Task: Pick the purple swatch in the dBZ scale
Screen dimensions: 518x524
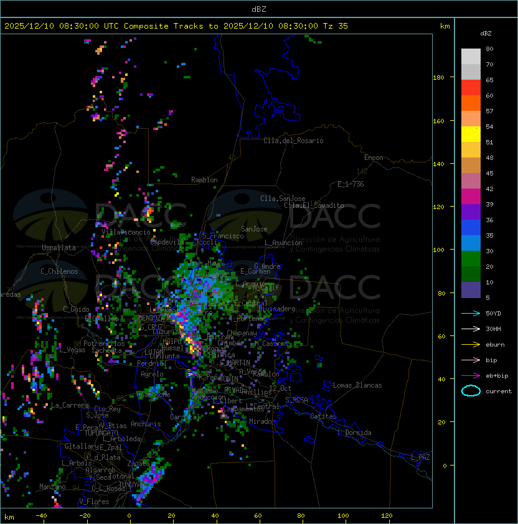Action: pos(471,212)
